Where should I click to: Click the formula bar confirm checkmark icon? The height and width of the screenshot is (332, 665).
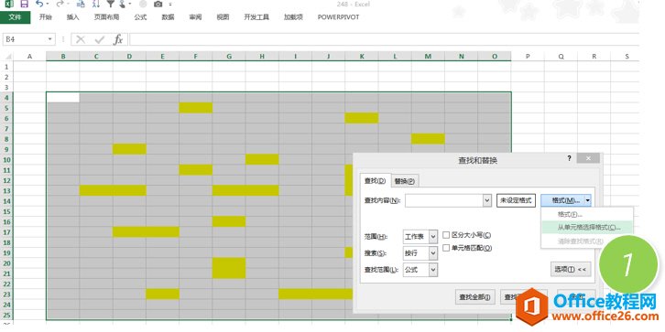coord(100,39)
